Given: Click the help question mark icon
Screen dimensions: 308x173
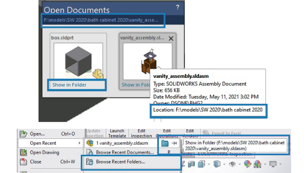Looking at the screenshot, I should pos(178,7).
